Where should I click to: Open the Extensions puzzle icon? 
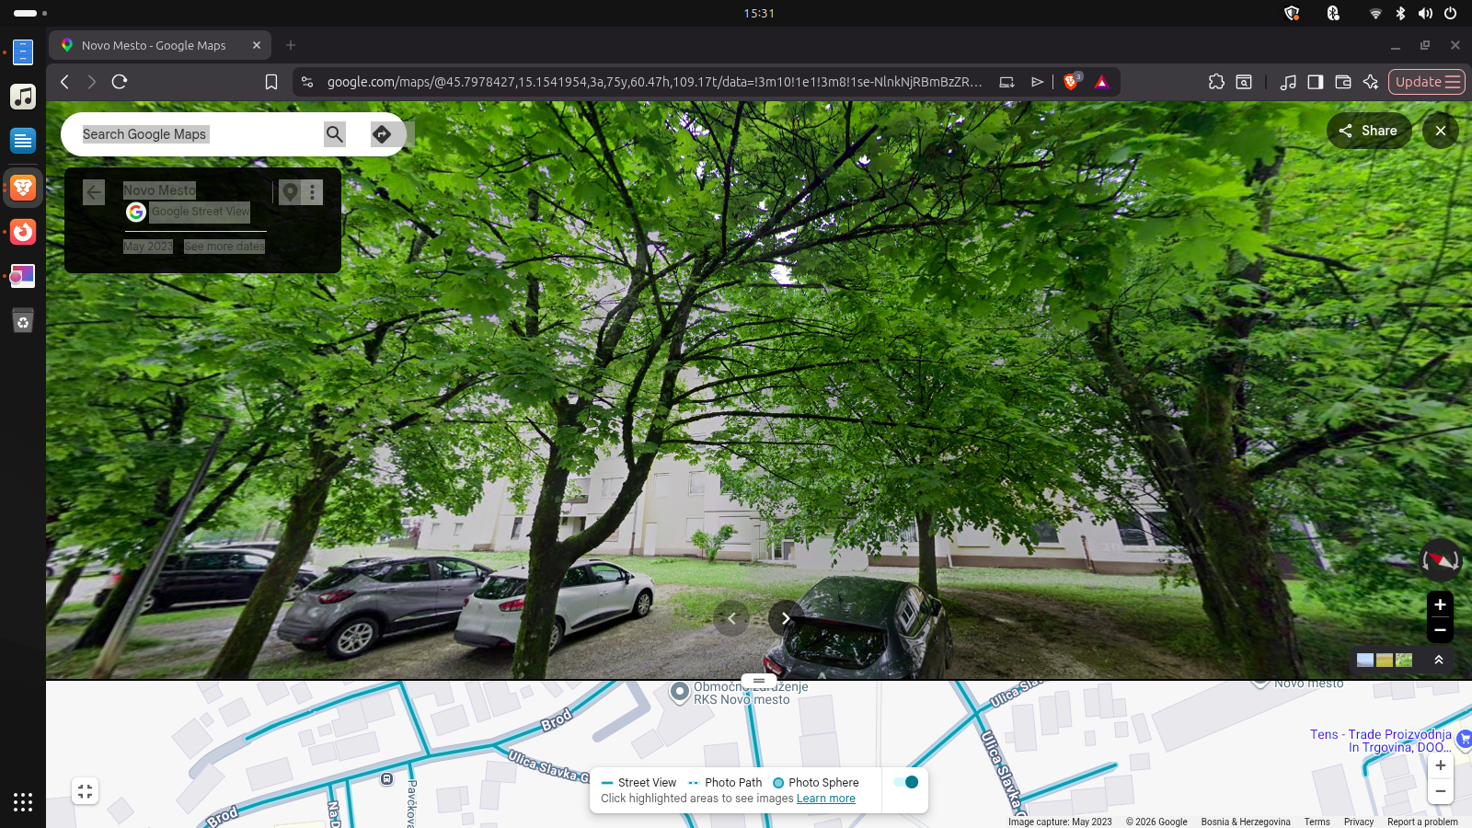1217,82
